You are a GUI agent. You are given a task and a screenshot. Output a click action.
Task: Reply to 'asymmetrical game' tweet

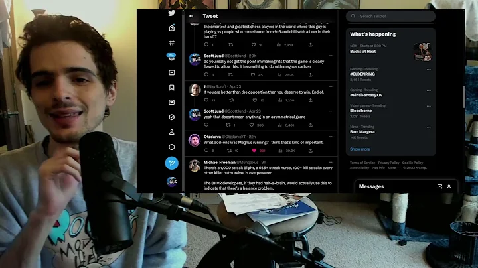coord(206,125)
